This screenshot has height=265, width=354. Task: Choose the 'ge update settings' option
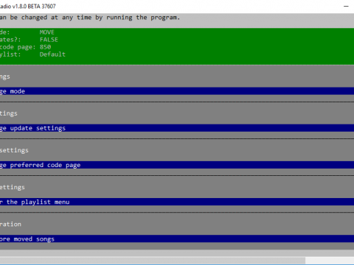point(177,128)
